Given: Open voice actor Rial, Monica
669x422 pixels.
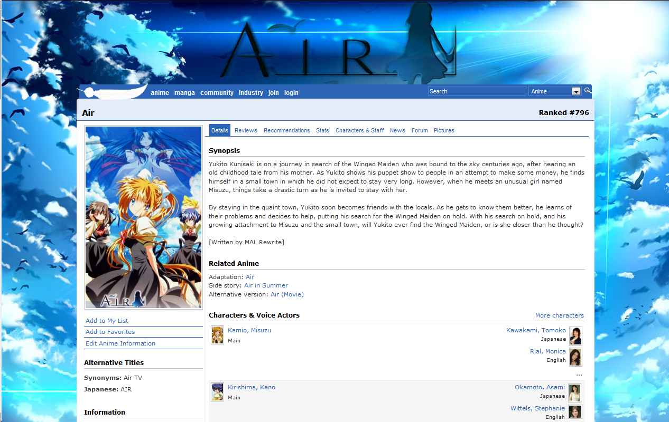Looking at the screenshot, I should (x=548, y=351).
